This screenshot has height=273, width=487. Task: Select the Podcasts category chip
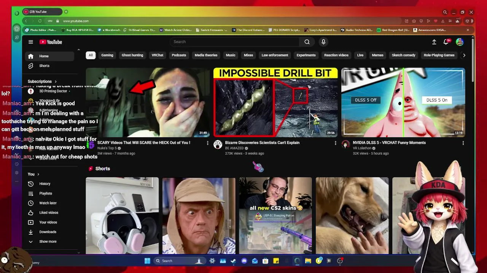pyautogui.click(x=179, y=55)
